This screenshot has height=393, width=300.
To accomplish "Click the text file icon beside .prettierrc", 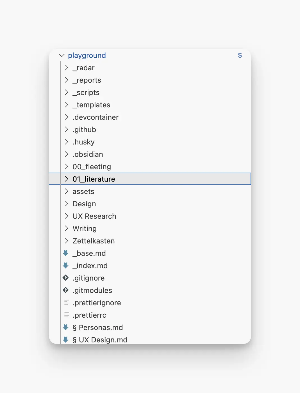I will coord(67,315).
